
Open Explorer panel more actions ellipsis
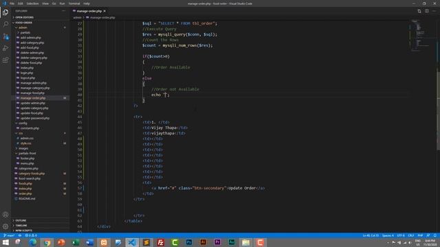pyautogui.click(x=64, y=11)
